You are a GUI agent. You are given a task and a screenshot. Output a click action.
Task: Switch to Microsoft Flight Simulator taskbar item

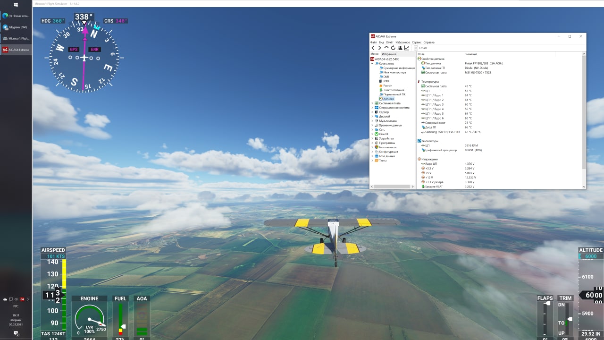(x=16, y=38)
